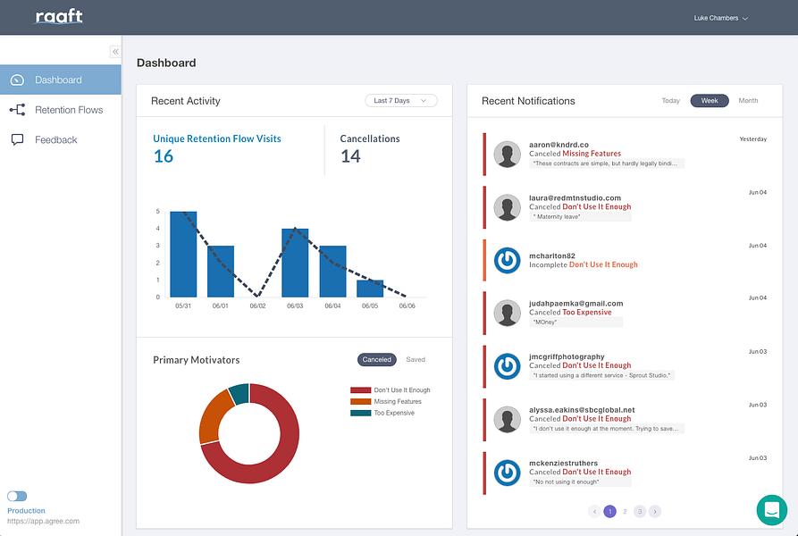798x536 pixels.
Task: Click mcharlton82's blue power avatar
Action: pyautogui.click(x=507, y=260)
